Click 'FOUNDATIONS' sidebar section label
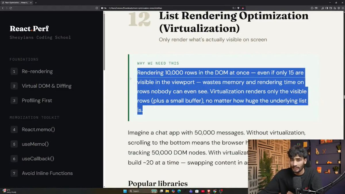The height and width of the screenshot is (194, 345). 24,59
